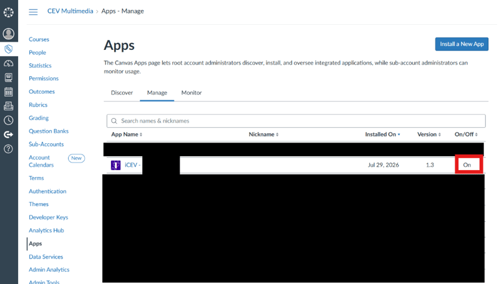The width and height of the screenshot is (499, 284).
Task: Open the Account profile avatar
Action: point(9,34)
